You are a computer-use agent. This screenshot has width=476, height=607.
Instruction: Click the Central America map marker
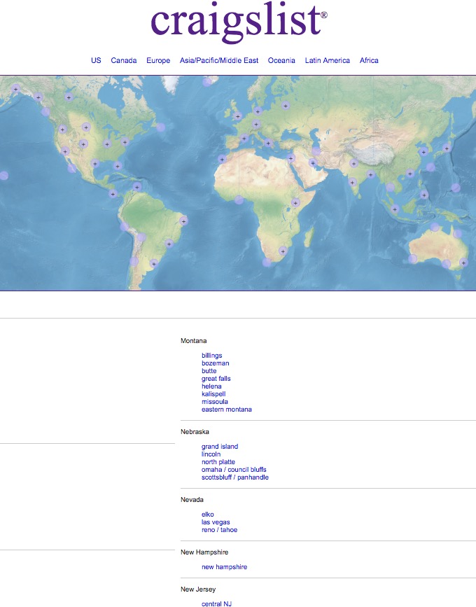click(113, 193)
